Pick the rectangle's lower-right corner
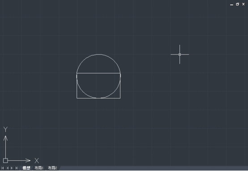The height and width of the screenshot is (171, 248). point(120,98)
